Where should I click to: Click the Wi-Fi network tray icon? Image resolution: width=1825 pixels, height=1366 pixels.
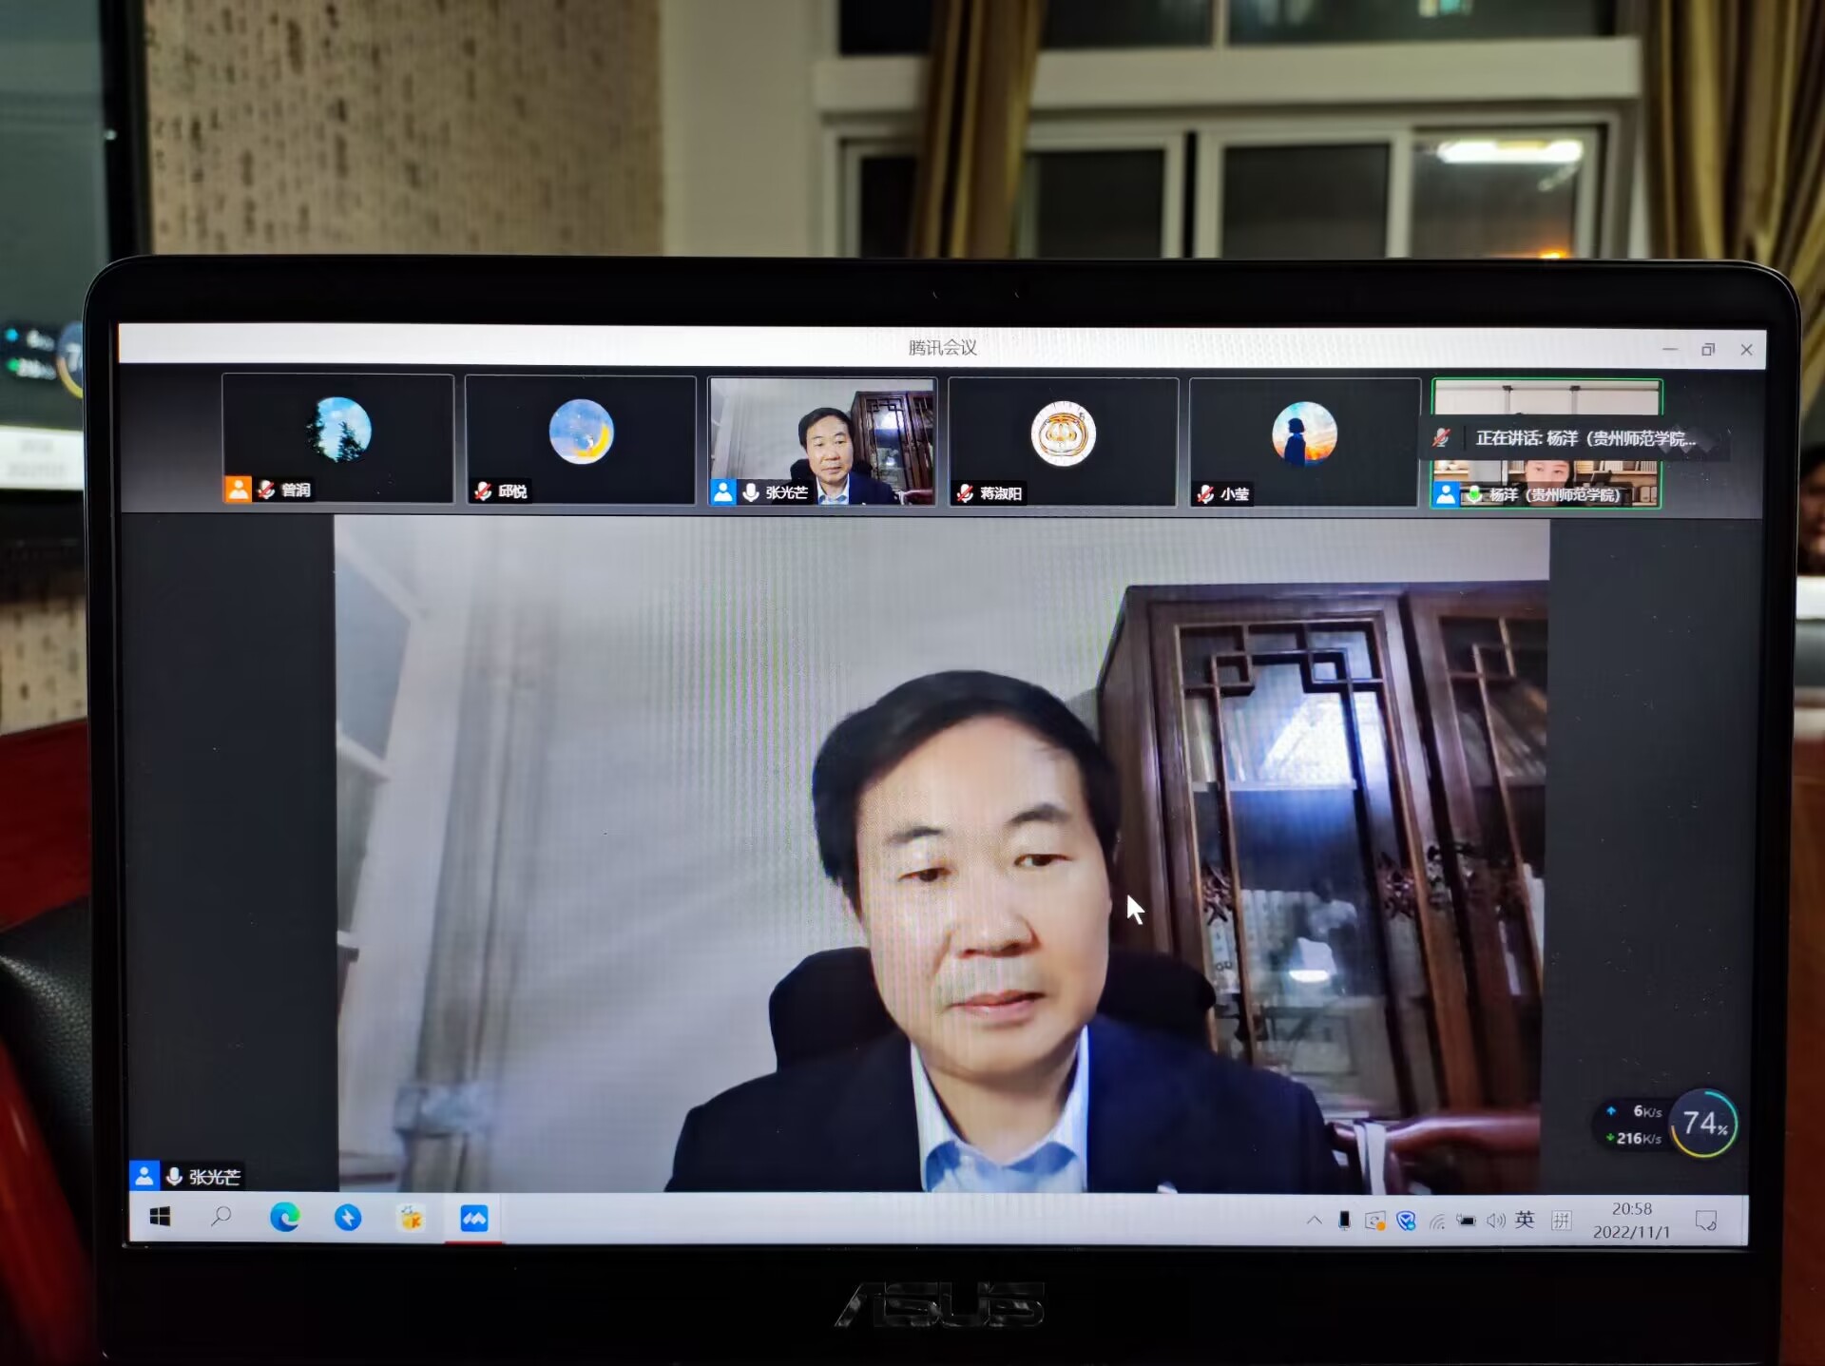[1437, 1222]
